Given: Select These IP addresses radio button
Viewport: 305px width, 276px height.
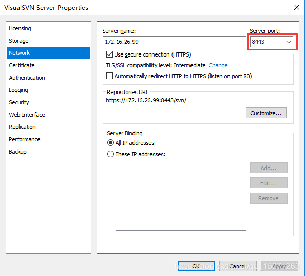Looking at the screenshot, I should tap(110, 154).
